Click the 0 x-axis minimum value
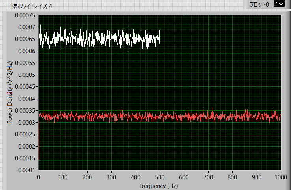This screenshot has height=190, width=291. coord(39,178)
